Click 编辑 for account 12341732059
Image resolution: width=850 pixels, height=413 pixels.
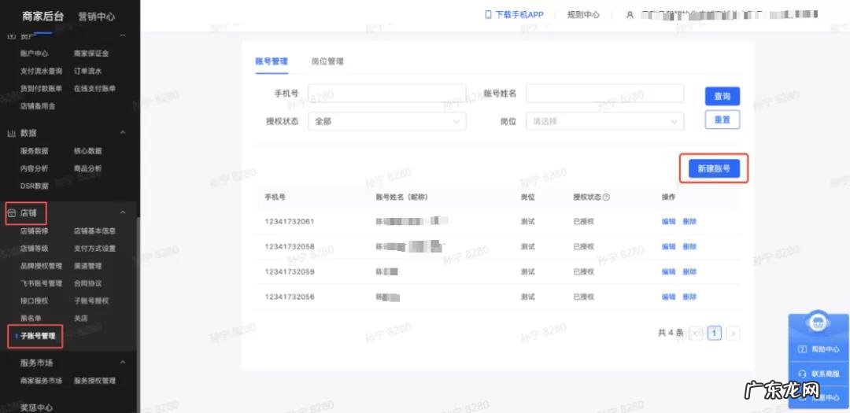coord(668,271)
